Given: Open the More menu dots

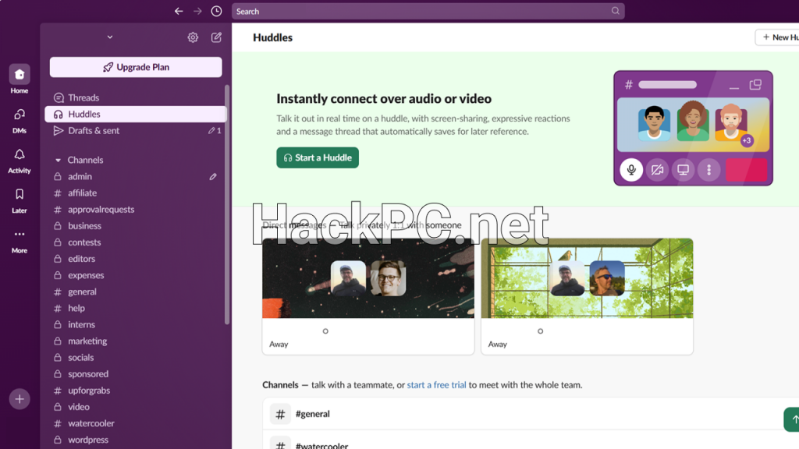Looking at the screenshot, I should (20, 240).
